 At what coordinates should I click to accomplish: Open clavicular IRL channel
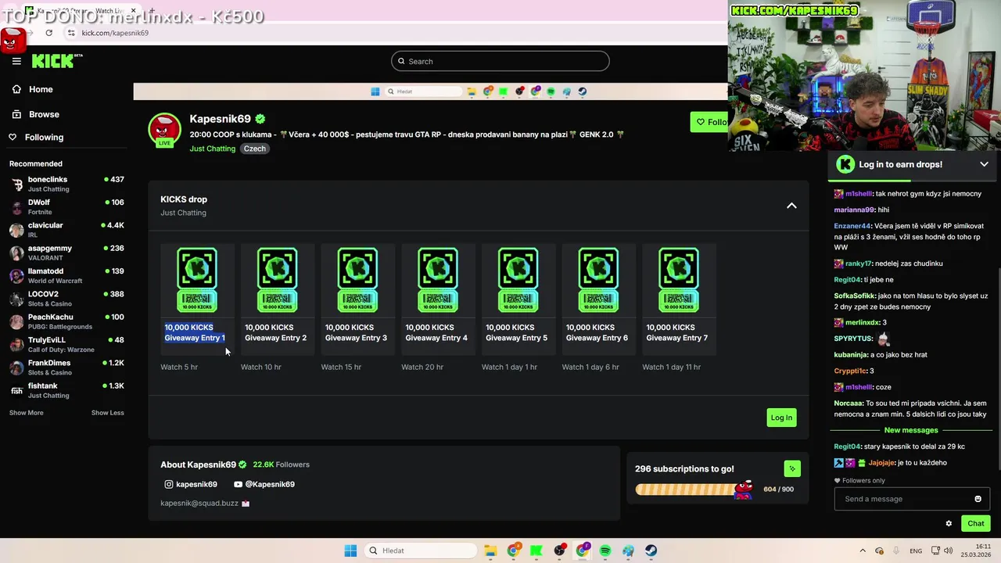pos(66,230)
